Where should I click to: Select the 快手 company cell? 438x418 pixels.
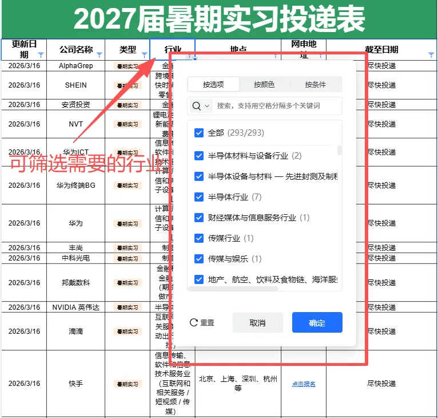tap(75, 384)
